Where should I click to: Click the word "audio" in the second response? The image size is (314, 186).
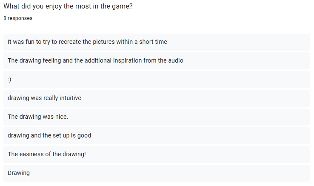(176, 60)
